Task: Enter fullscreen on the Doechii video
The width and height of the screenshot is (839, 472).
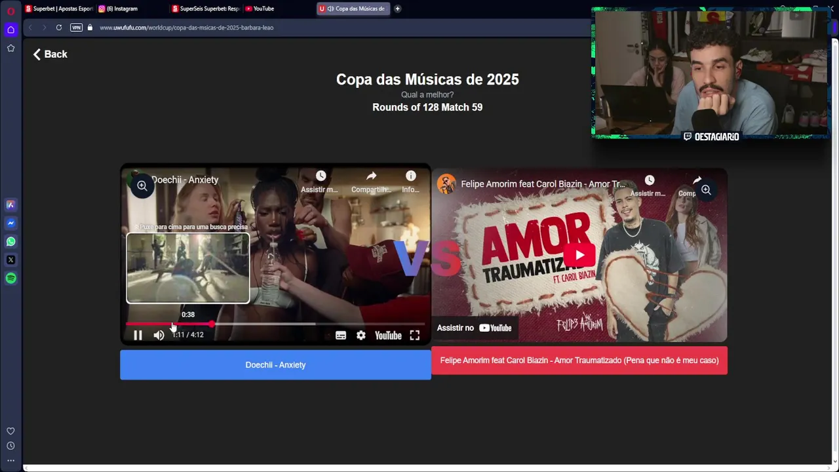Action: click(415, 335)
